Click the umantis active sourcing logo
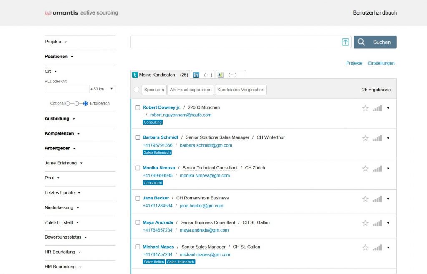427x274 pixels. [81, 13]
